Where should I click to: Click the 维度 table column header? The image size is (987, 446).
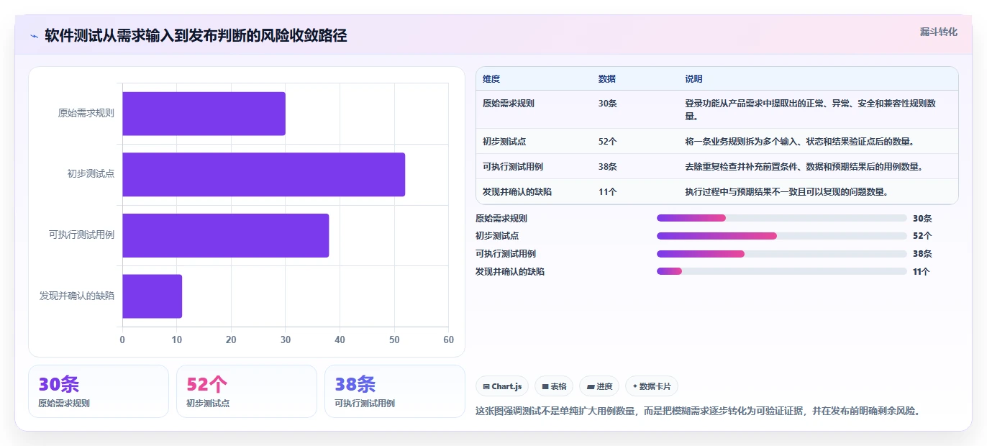491,78
